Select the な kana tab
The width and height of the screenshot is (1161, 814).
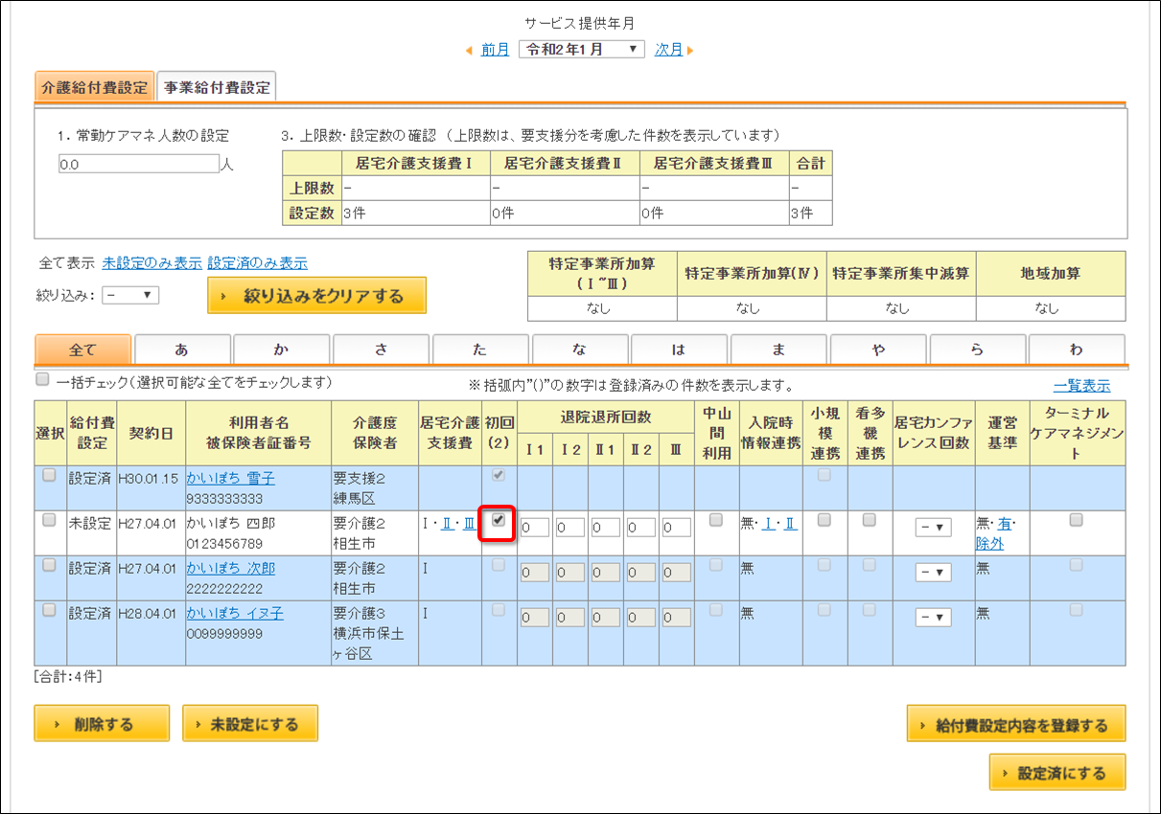click(580, 350)
